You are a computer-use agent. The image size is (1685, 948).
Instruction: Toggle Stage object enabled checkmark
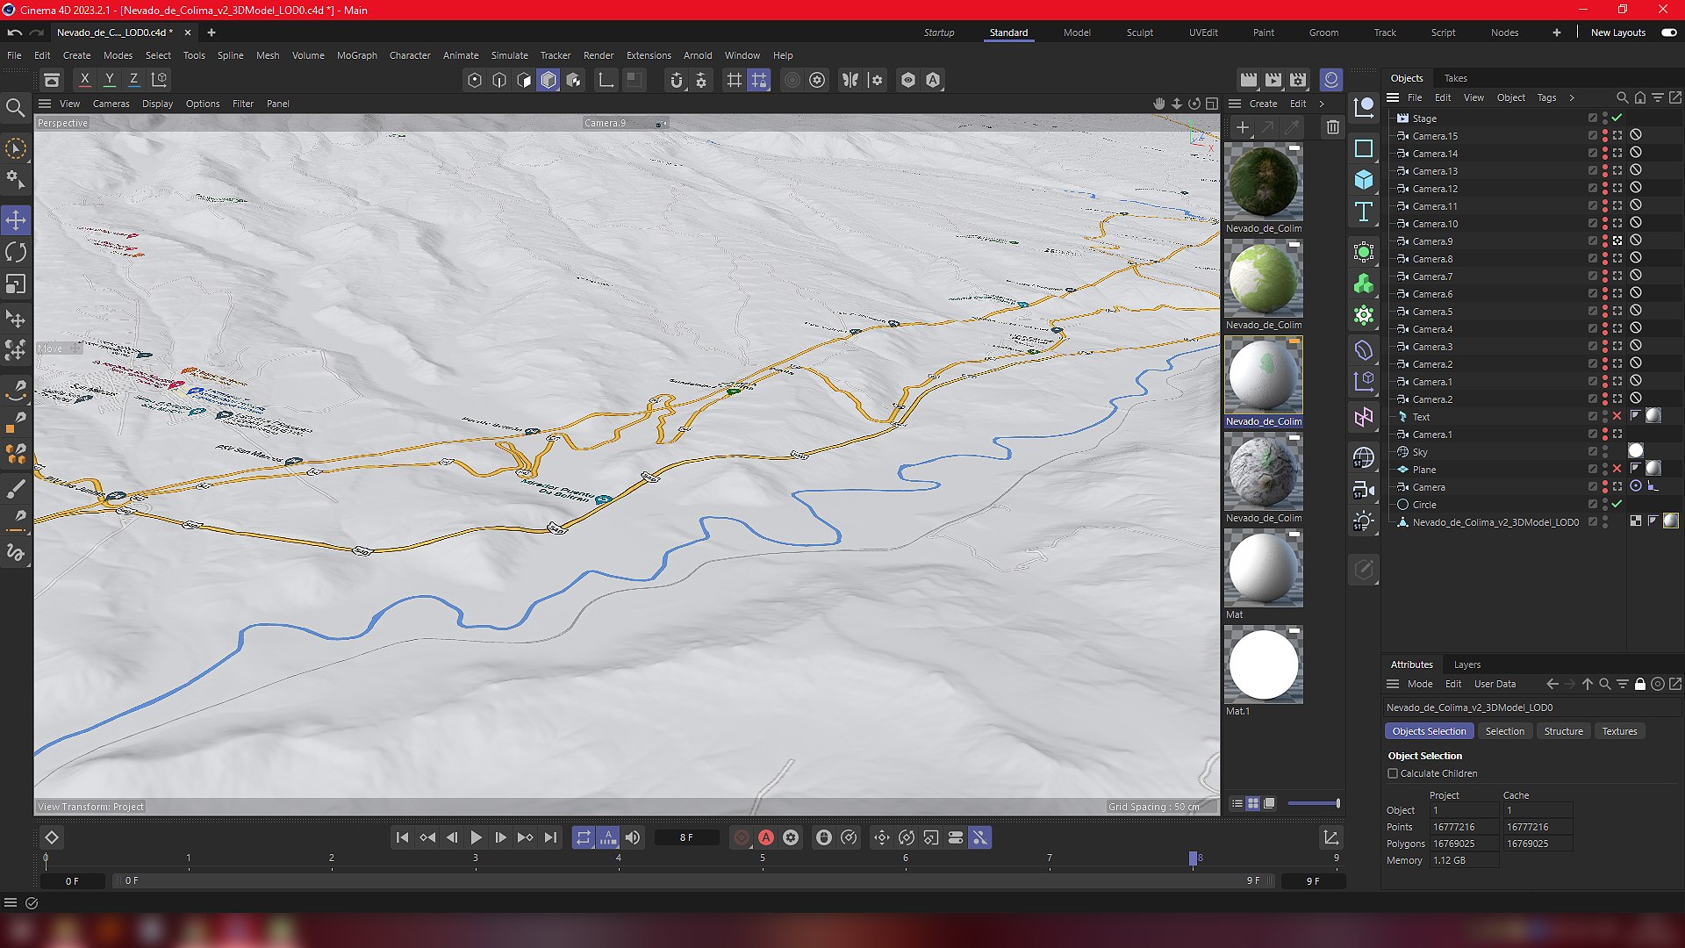click(x=1617, y=118)
